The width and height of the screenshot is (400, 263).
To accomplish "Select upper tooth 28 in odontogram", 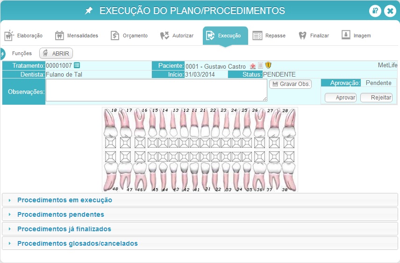I will coord(289,123).
